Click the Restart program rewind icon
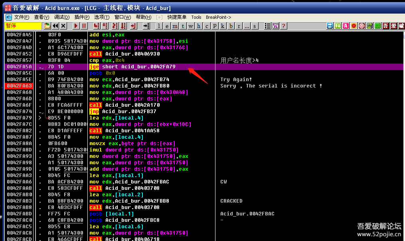The width and height of the screenshot is (405, 241). tap(55, 26)
